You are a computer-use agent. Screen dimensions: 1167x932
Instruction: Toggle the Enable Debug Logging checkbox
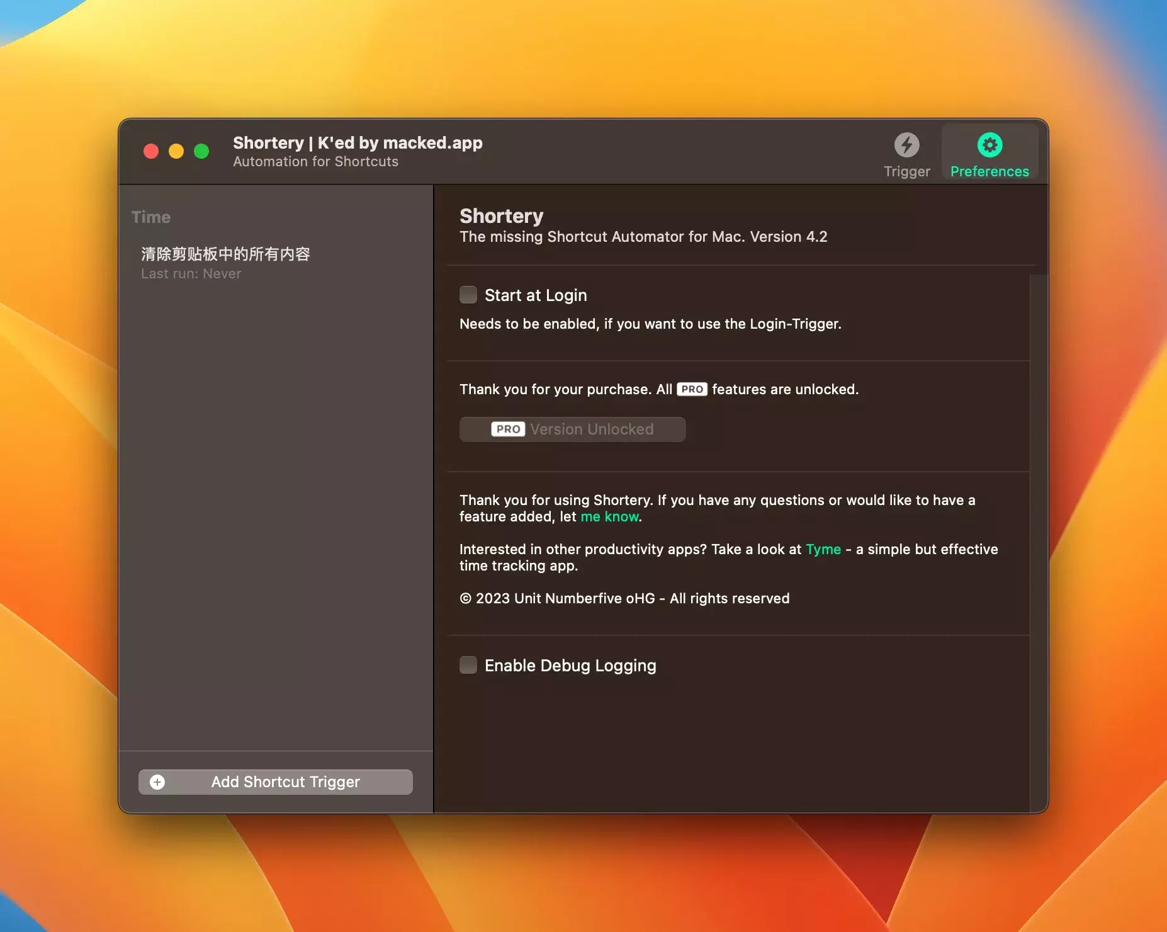(468, 665)
